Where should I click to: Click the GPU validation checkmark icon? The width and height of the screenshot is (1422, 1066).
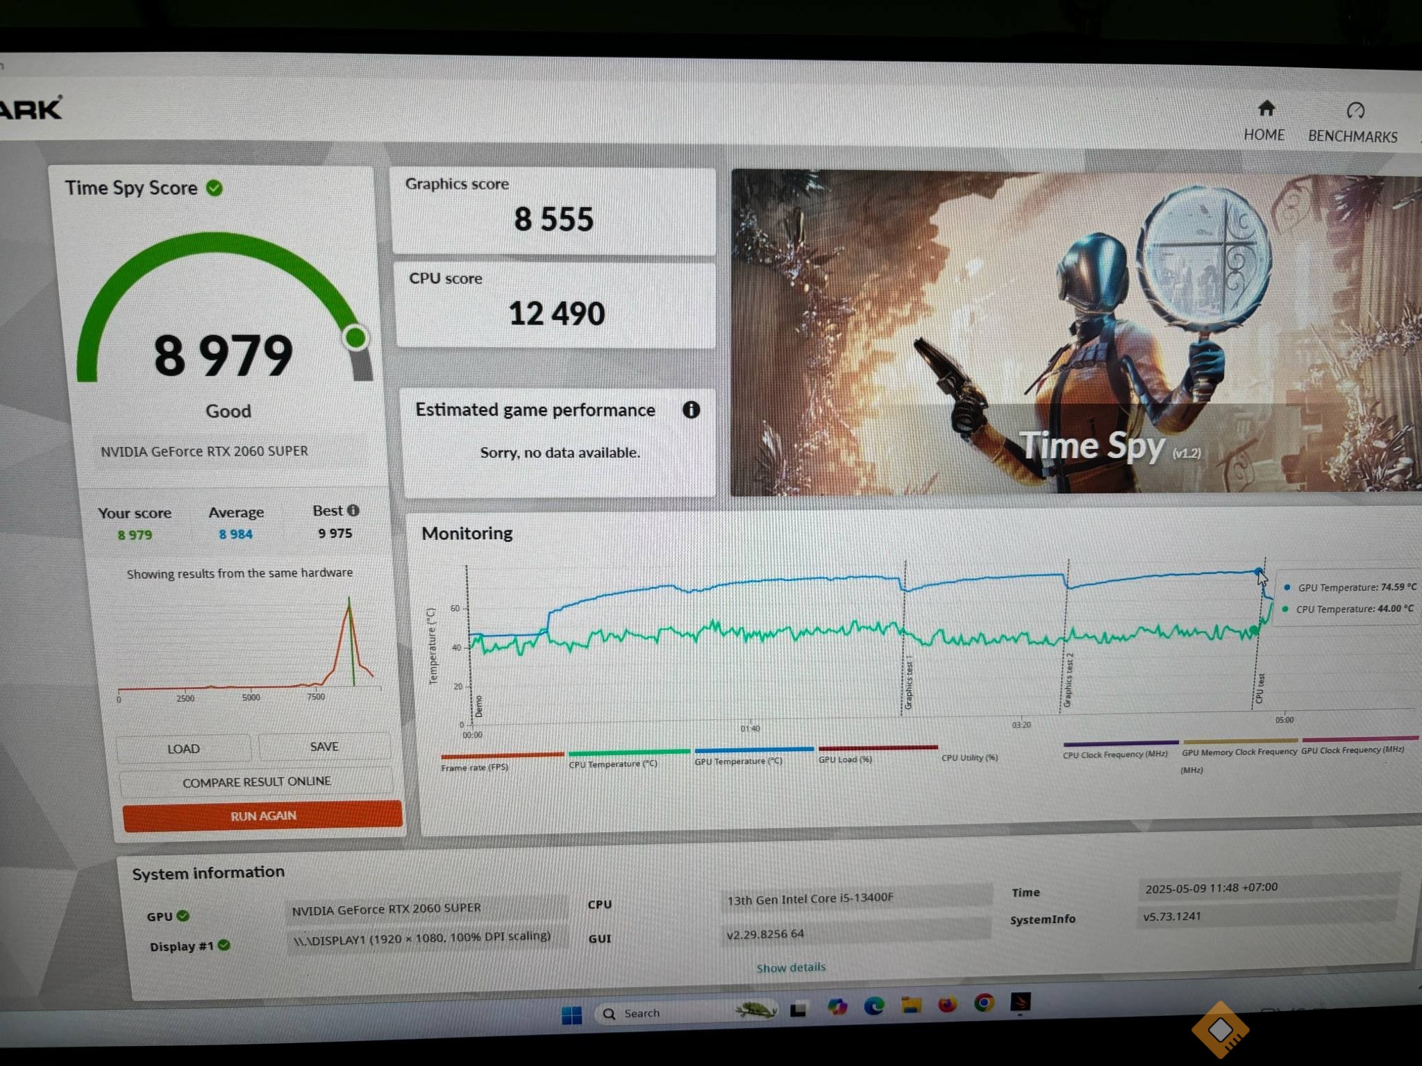[x=183, y=915]
